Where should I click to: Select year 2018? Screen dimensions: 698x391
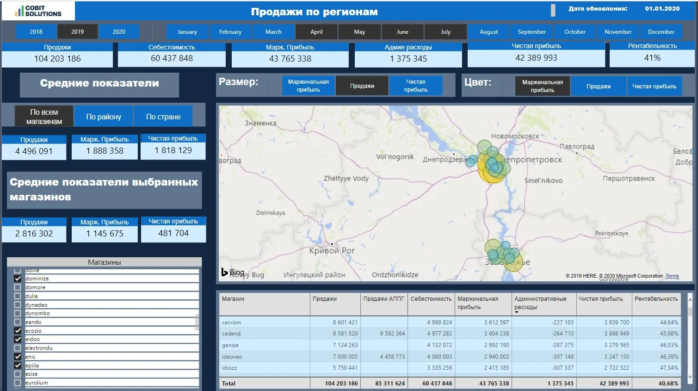tap(36, 31)
